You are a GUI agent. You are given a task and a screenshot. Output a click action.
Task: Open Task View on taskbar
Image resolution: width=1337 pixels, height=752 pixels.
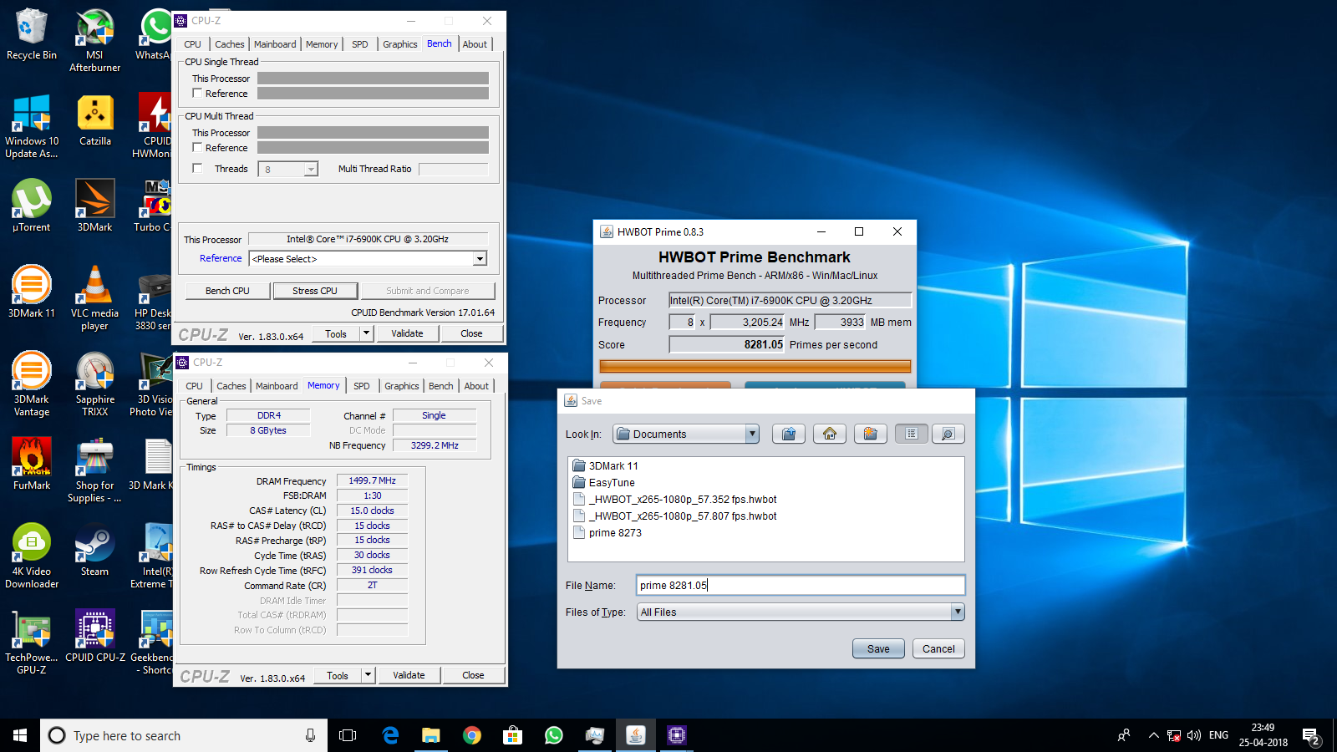tap(348, 735)
